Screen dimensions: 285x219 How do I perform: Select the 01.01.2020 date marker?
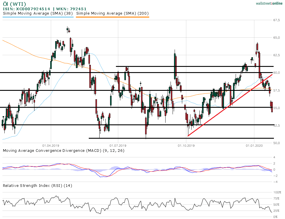click(x=254, y=145)
